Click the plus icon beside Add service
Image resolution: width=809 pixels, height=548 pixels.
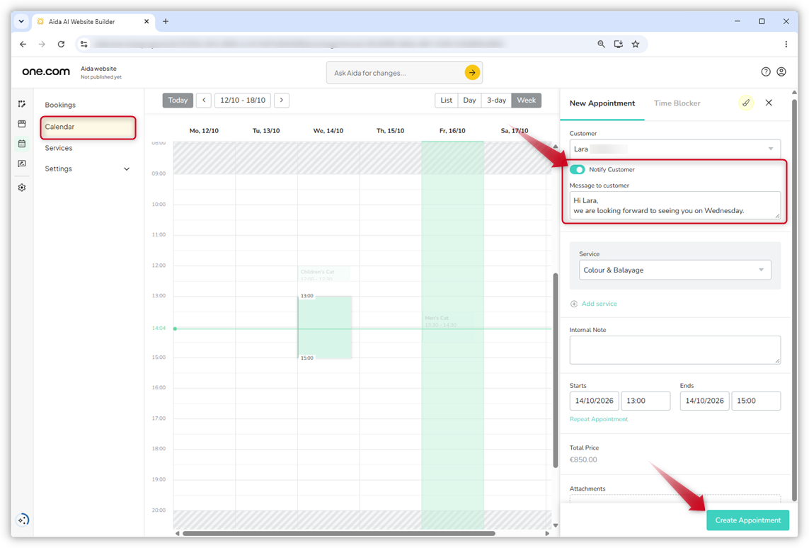click(574, 304)
